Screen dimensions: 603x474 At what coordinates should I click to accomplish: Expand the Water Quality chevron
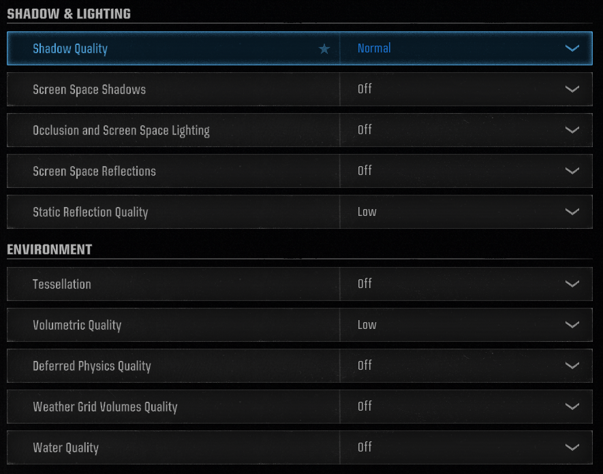click(x=572, y=447)
